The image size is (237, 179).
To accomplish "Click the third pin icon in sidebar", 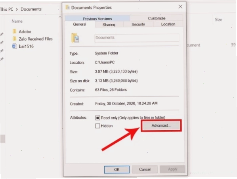I will 2,51.
